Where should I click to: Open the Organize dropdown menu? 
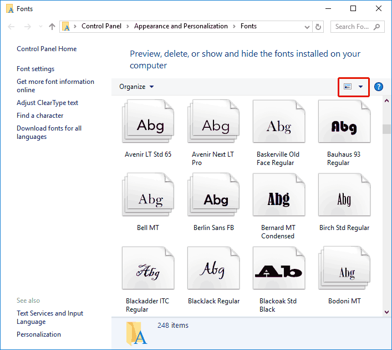[x=136, y=87]
